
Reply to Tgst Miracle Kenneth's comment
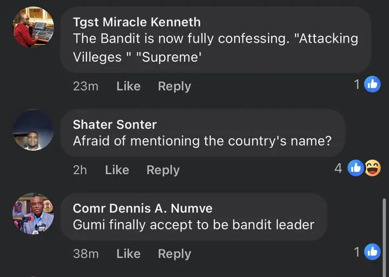174,86
